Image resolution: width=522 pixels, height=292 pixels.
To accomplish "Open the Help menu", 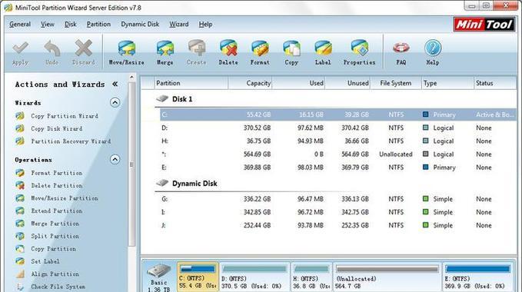I will point(205,25).
